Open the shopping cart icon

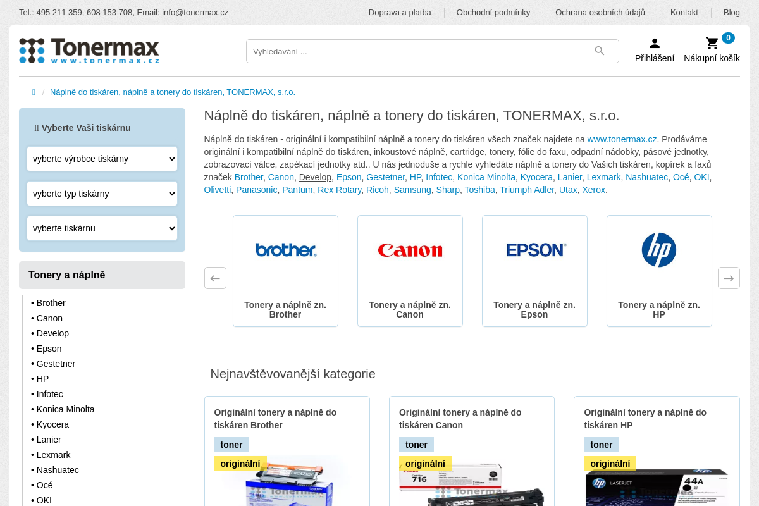pyautogui.click(x=711, y=43)
